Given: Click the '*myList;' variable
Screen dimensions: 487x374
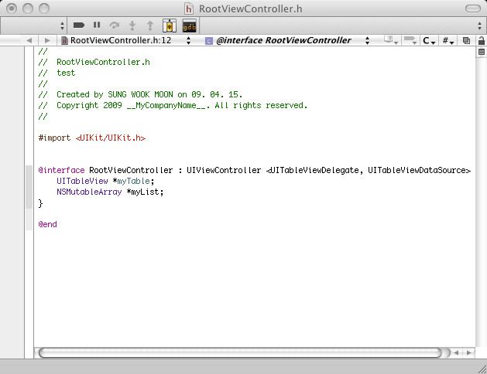Looking at the screenshot, I should (x=145, y=192).
